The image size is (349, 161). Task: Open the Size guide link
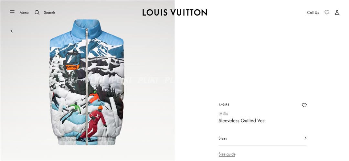point(227,154)
